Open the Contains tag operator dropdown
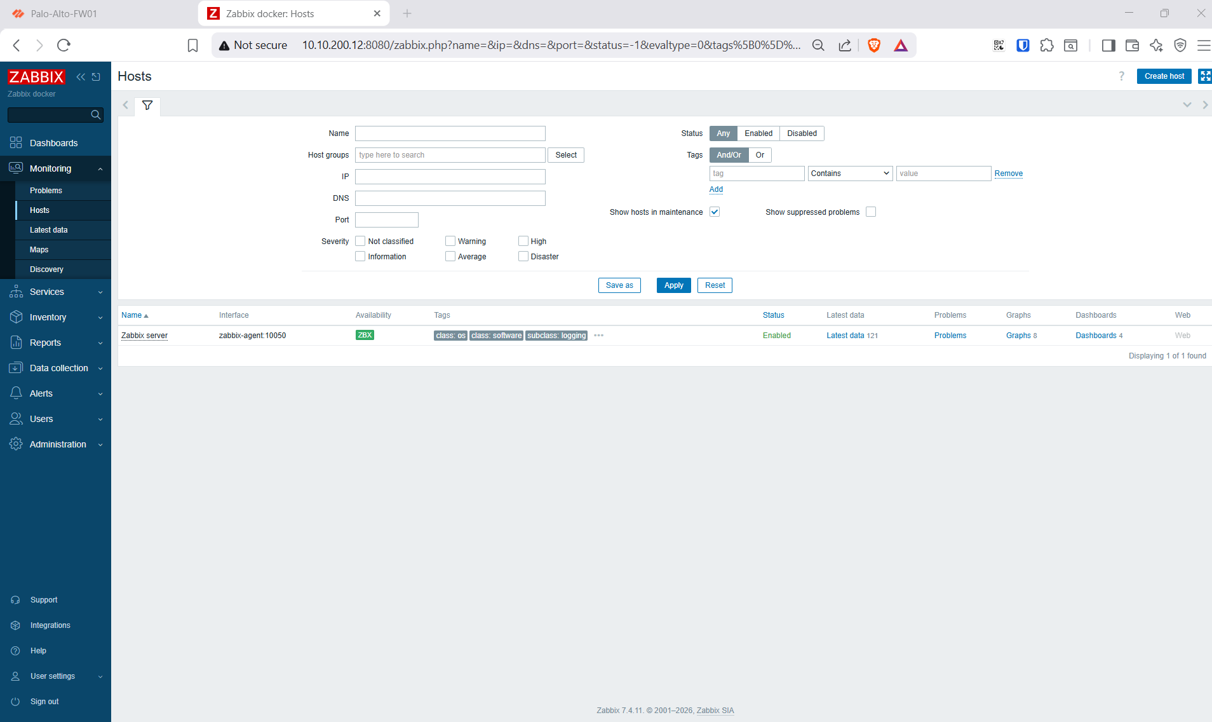Screen dimensions: 1212x722 click(x=850, y=174)
